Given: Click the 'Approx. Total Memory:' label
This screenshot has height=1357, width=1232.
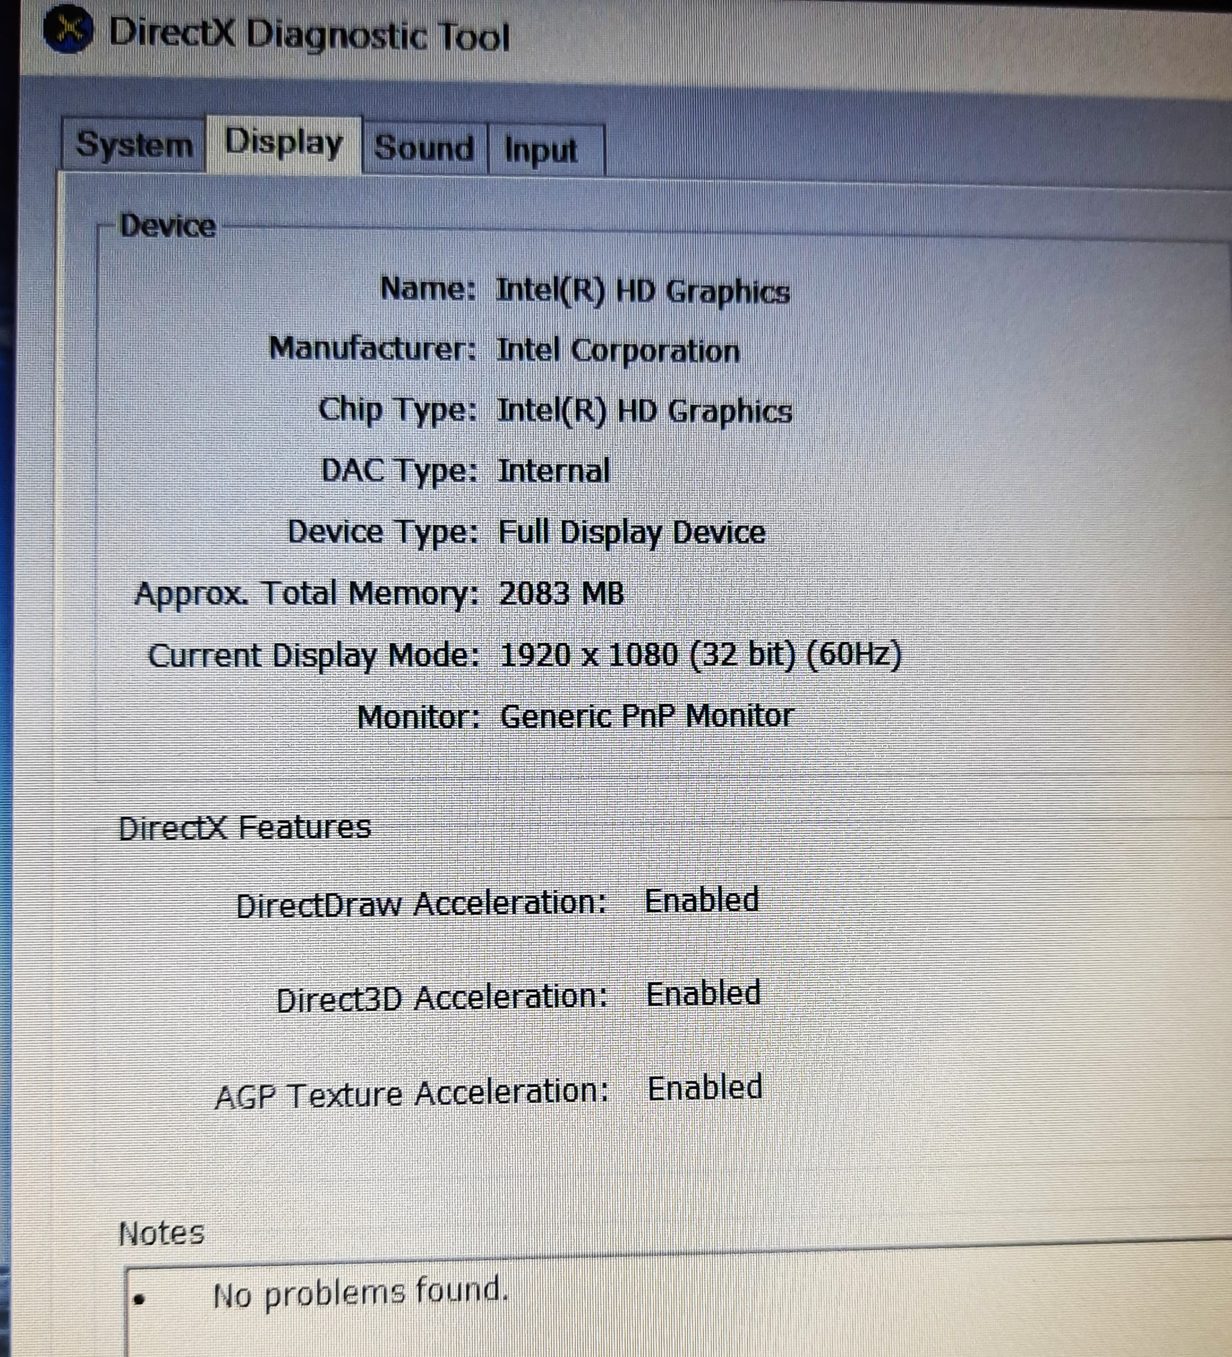Looking at the screenshot, I should [307, 594].
